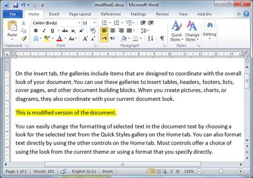Expand the Borders dropdown arrow

click(x=141, y=38)
